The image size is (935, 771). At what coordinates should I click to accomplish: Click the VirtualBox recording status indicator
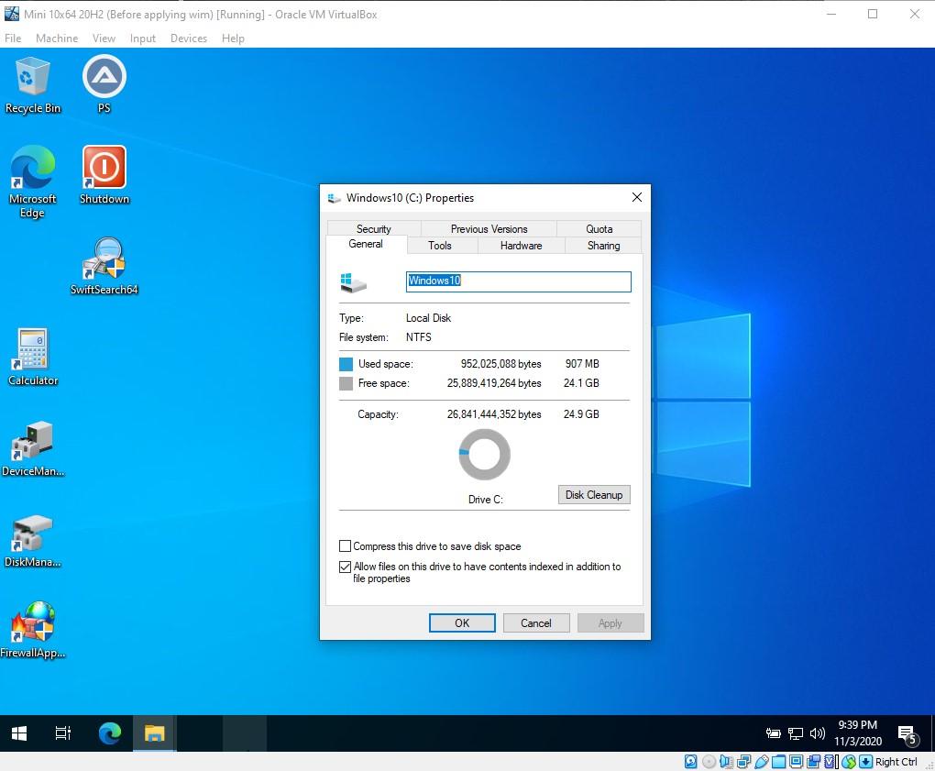coord(813,762)
